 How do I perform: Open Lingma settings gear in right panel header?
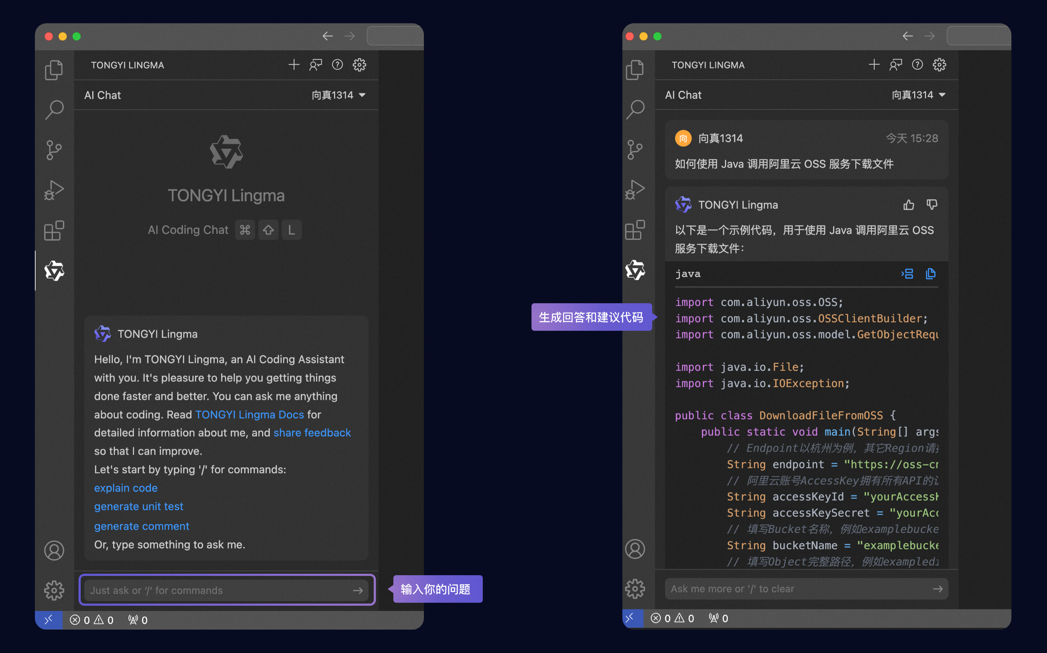click(939, 65)
